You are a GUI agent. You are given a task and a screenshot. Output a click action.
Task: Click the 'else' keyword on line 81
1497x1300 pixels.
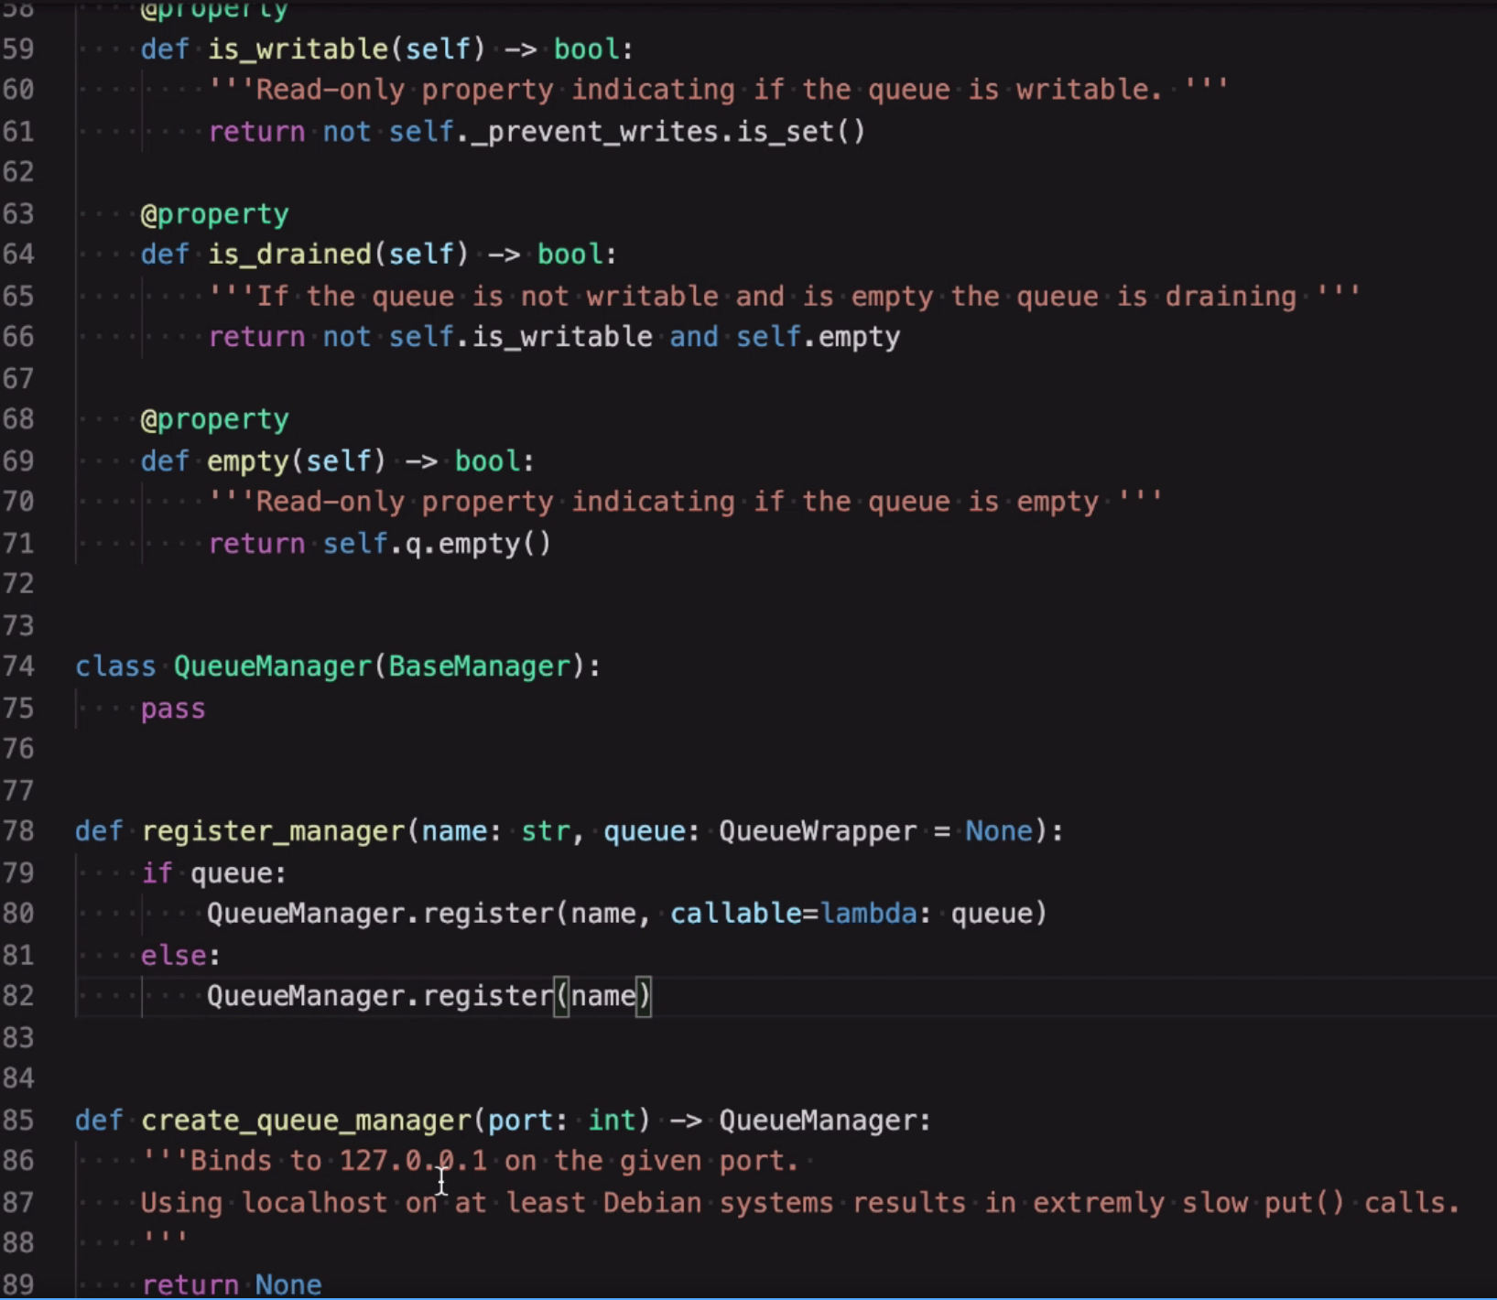tap(173, 956)
